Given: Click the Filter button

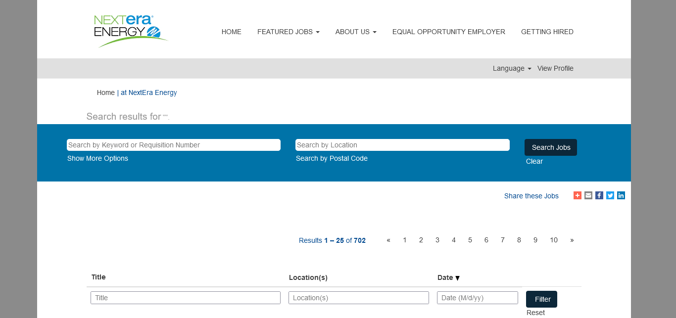Looking at the screenshot, I should [541, 299].
